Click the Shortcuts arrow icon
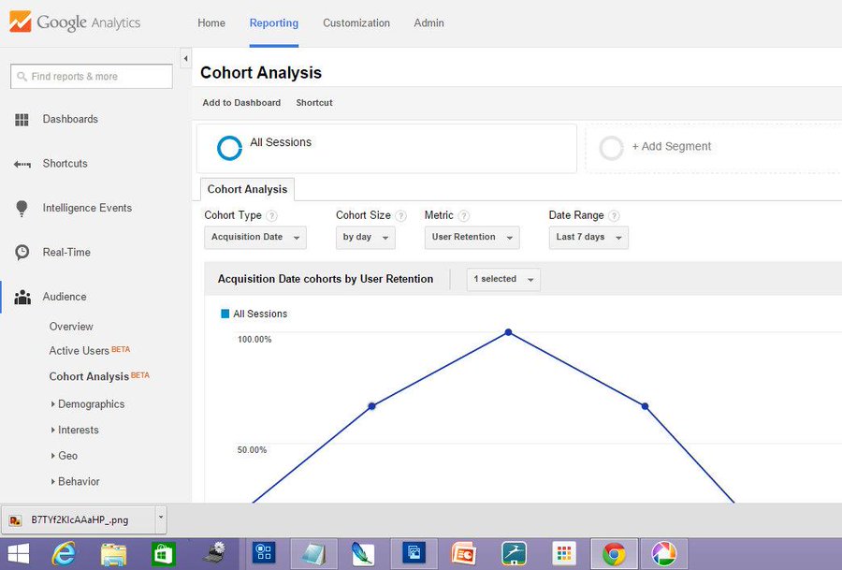This screenshot has height=570, width=842. (x=22, y=164)
